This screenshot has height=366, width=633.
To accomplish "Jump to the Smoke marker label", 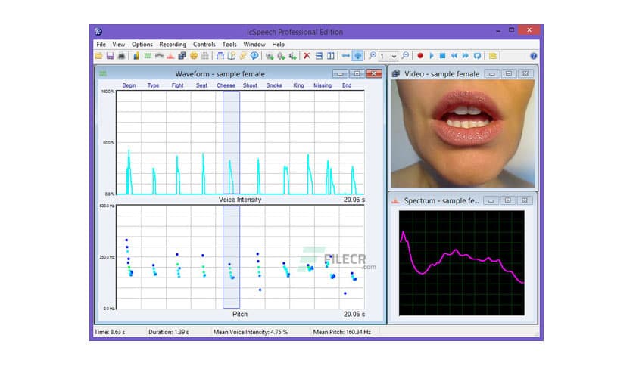I will (274, 85).
